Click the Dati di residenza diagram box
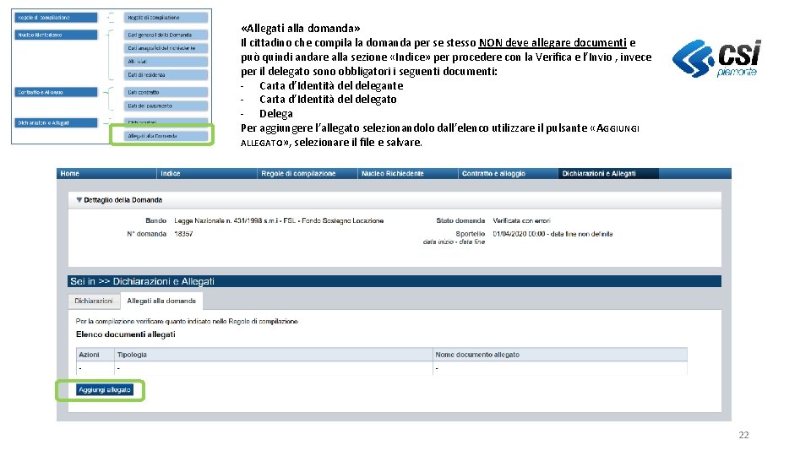The width and height of the screenshot is (811, 456). [166, 75]
